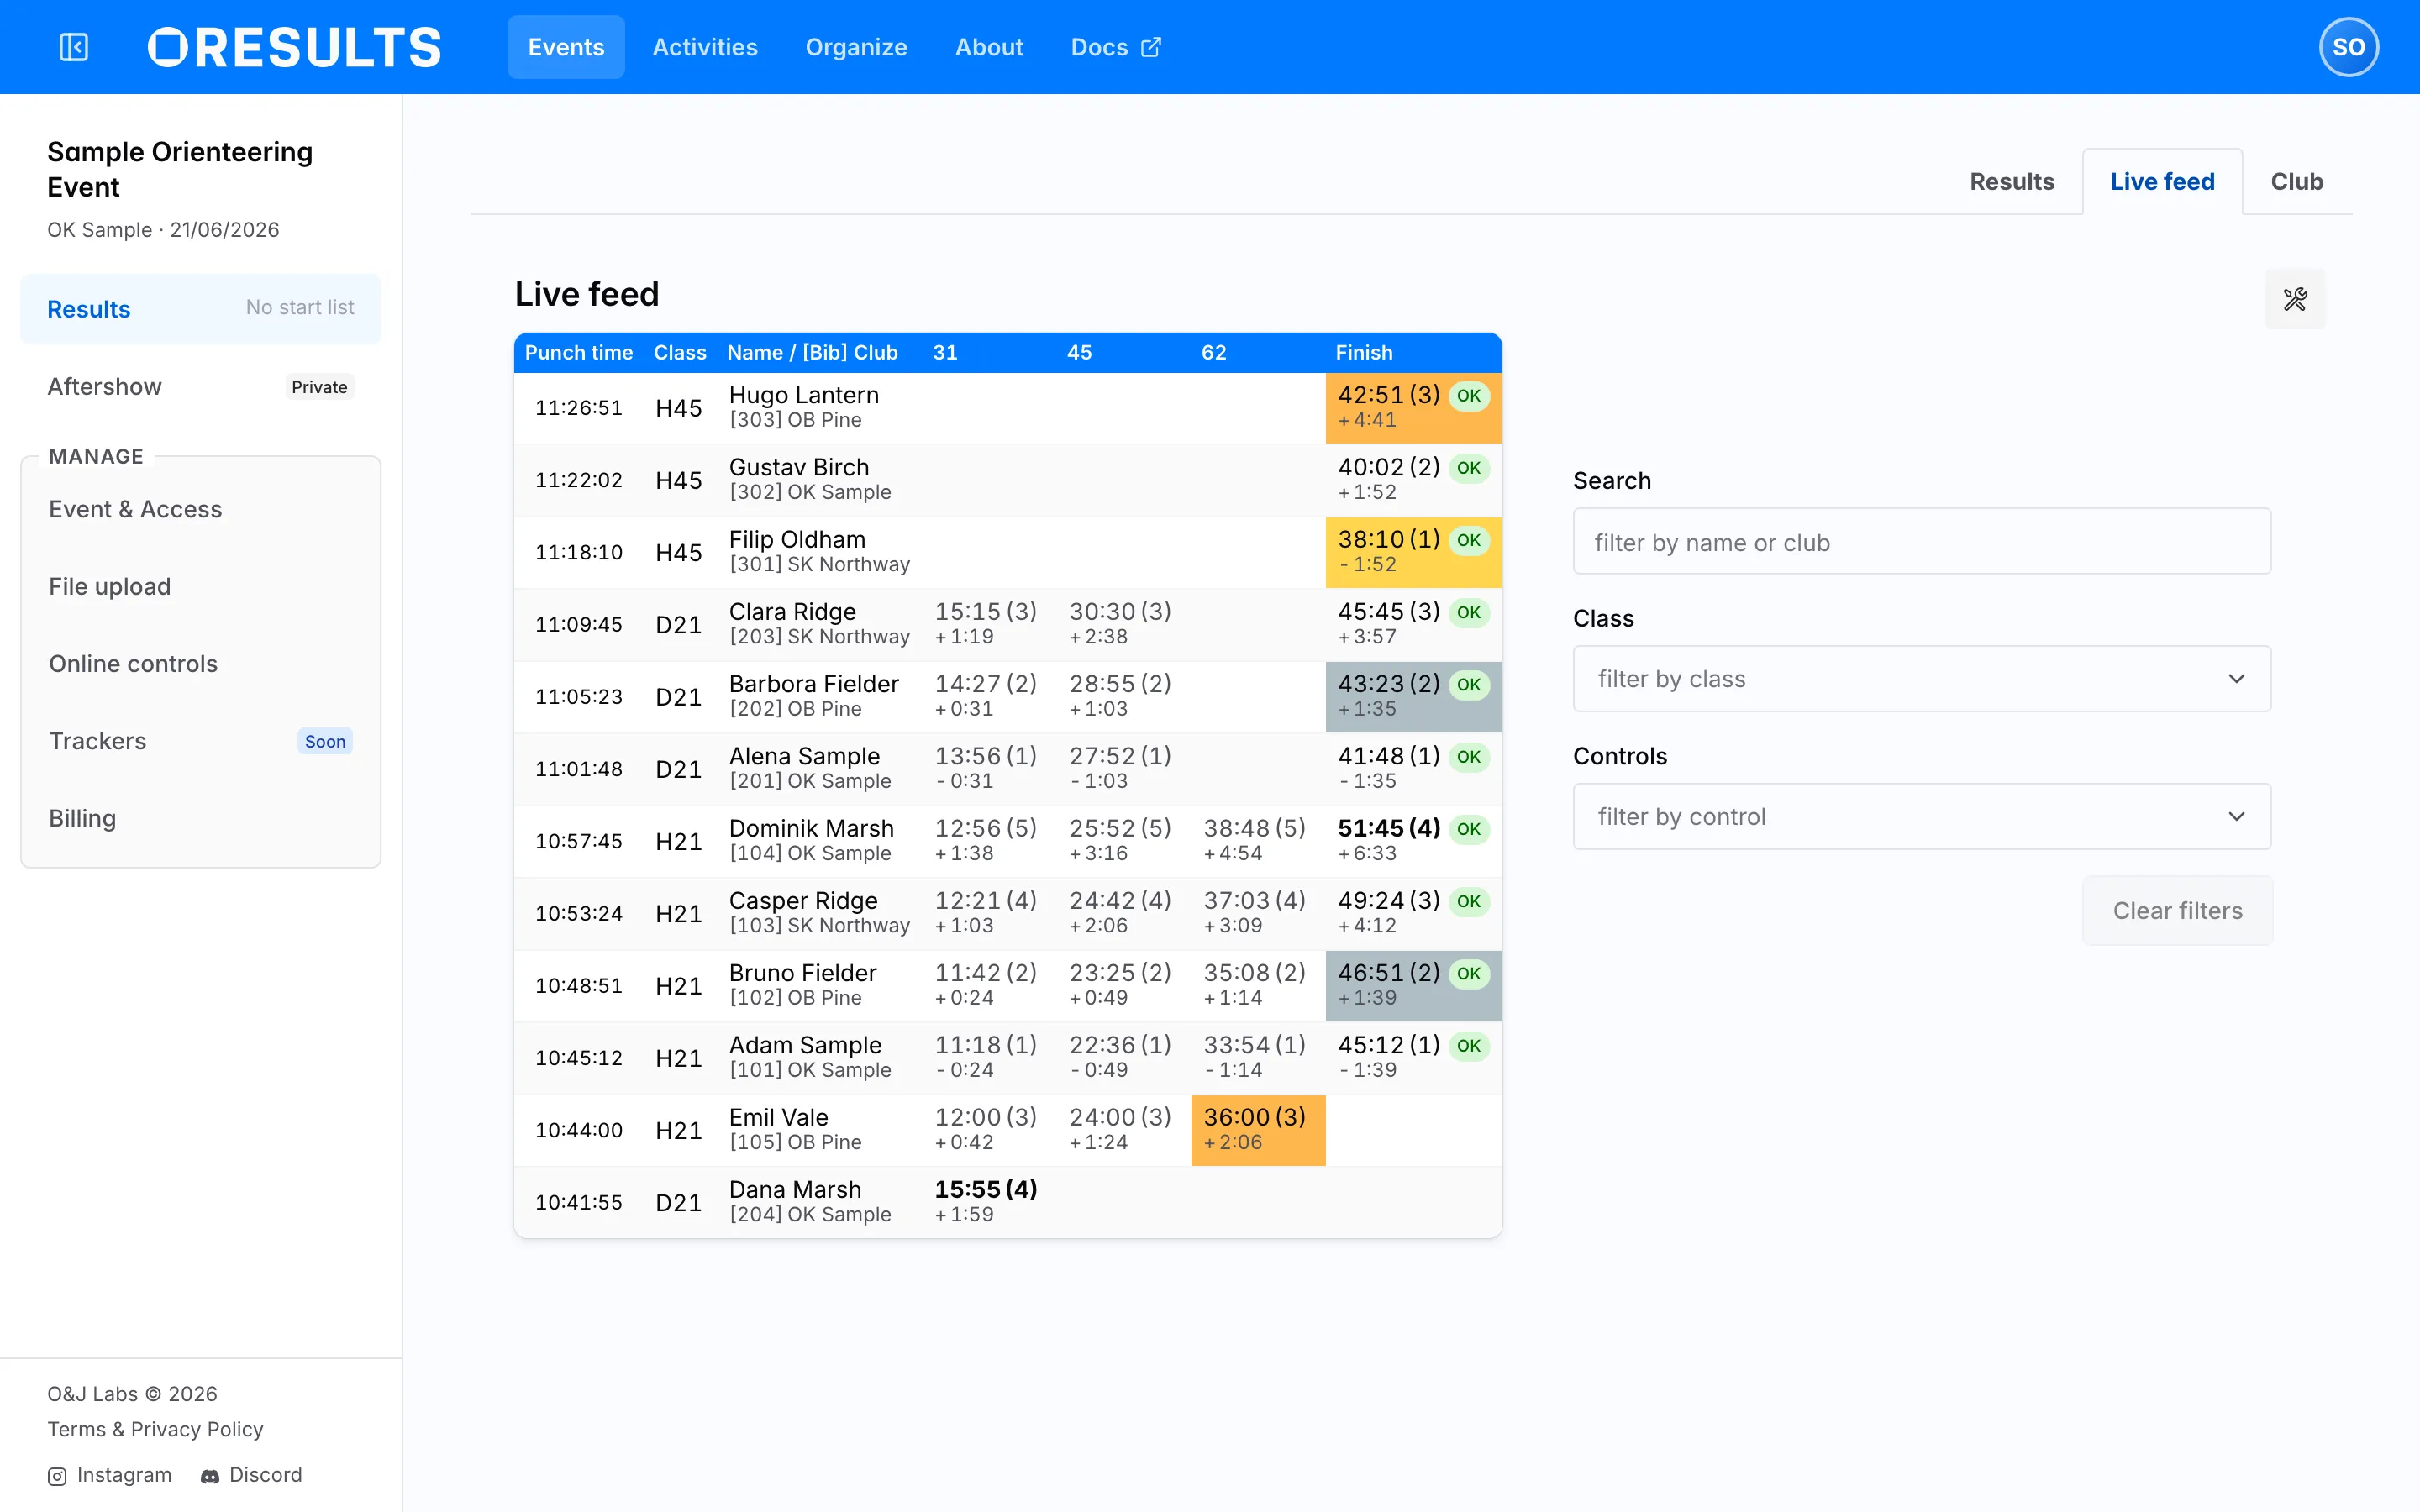This screenshot has width=2420, height=1512.
Task: Select Dominik Marsh in the feed
Action: coord(811,829)
